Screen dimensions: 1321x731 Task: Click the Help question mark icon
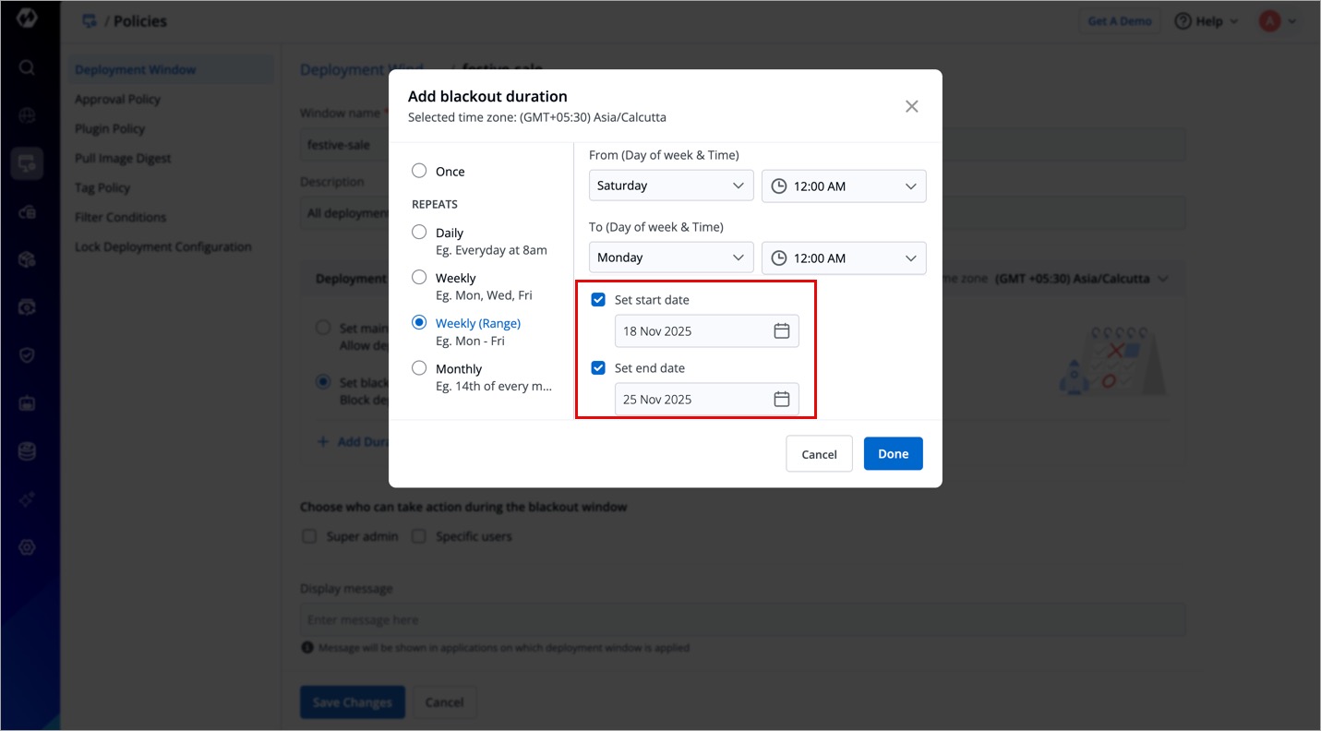1183,21
